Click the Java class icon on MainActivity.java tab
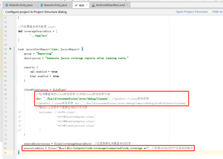This screenshot has width=223, height=159. [x=7, y=5]
